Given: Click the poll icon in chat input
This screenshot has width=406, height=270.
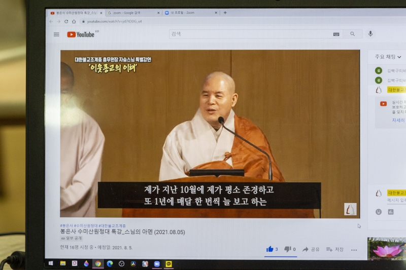Looking at the screenshot, I should click(x=391, y=212).
